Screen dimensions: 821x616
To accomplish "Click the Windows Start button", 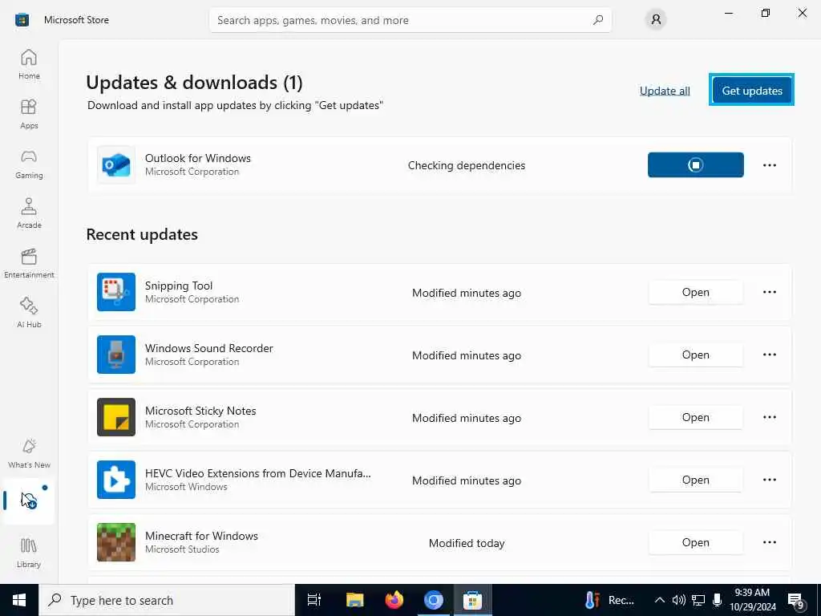I will click(19, 600).
